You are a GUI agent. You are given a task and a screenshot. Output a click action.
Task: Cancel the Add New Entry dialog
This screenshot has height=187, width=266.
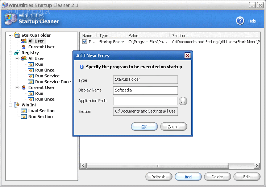tap(174, 127)
